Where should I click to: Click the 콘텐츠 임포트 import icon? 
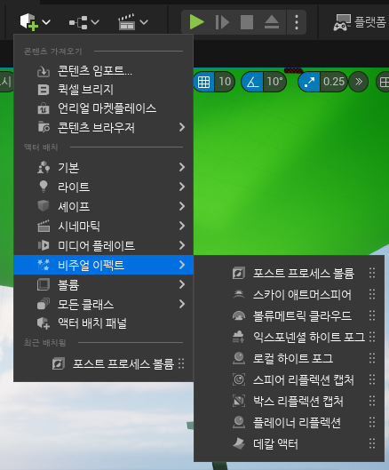tap(44, 71)
